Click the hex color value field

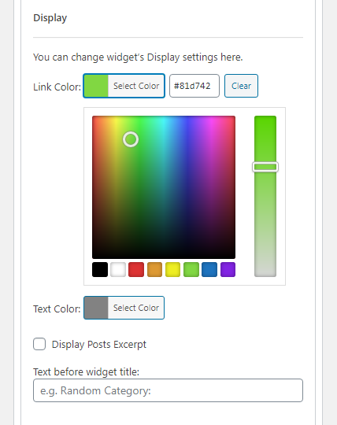tap(194, 86)
